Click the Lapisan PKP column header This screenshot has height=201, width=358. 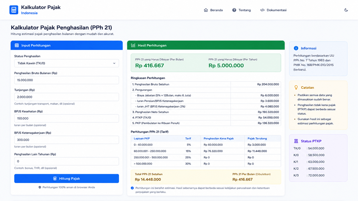pos(141,138)
